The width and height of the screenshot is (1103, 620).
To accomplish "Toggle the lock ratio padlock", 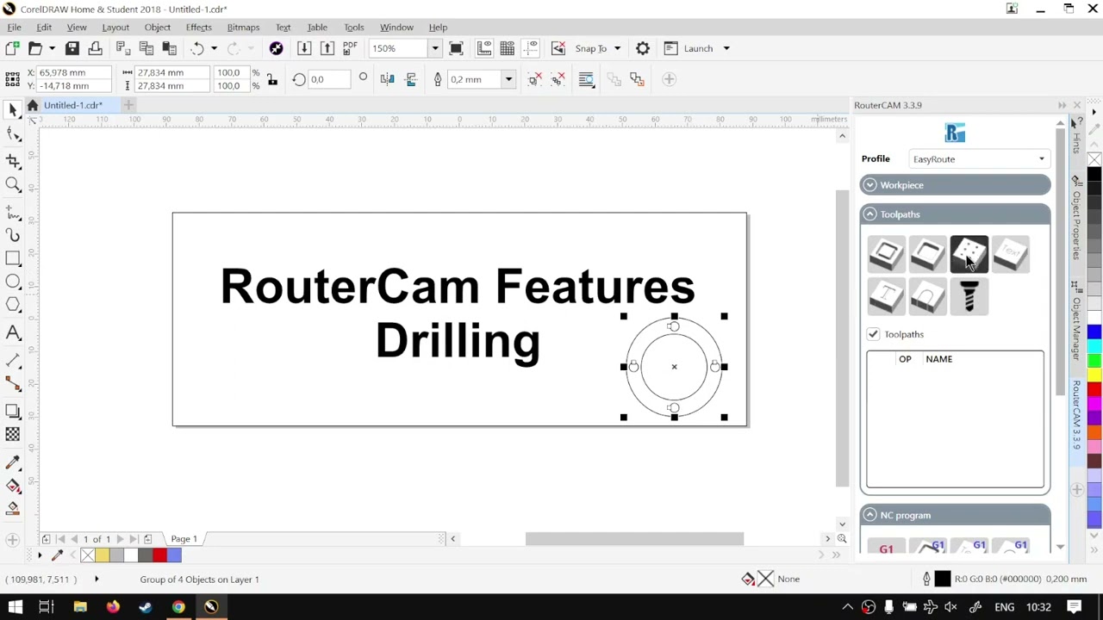I will pyautogui.click(x=272, y=79).
